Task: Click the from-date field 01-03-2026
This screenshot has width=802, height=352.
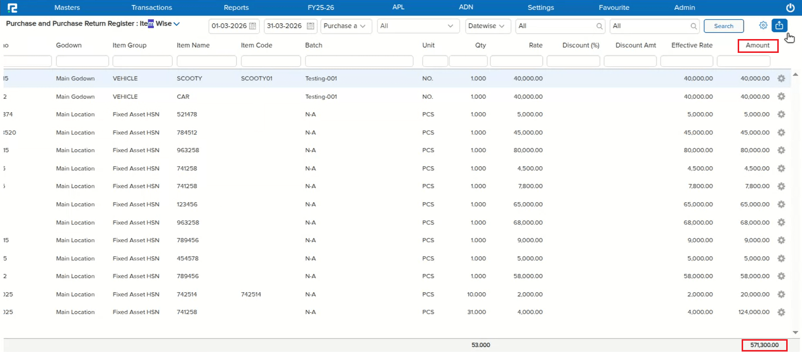Action: point(234,26)
